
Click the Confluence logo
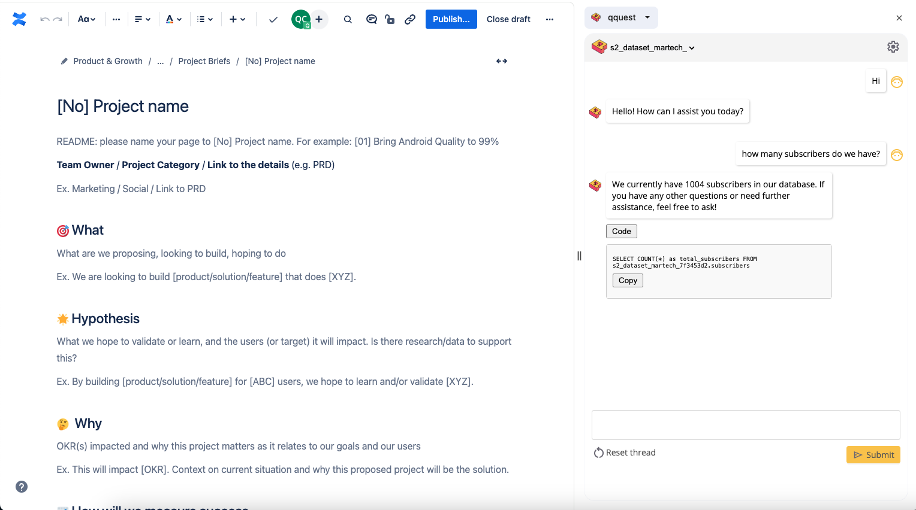point(19,19)
